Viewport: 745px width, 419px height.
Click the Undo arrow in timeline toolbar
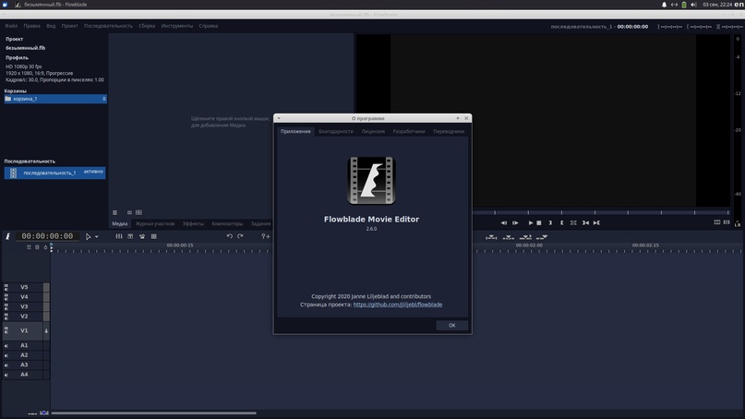pyautogui.click(x=230, y=236)
